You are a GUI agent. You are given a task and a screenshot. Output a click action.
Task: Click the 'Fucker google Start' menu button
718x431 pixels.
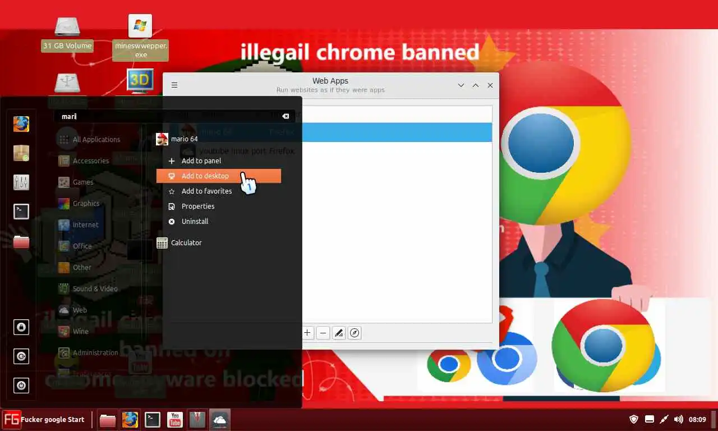point(44,419)
